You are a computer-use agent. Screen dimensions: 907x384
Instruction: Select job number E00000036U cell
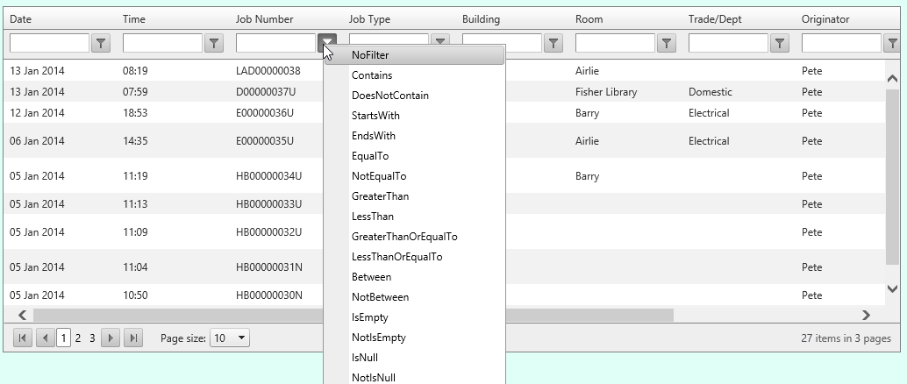click(264, 113)
